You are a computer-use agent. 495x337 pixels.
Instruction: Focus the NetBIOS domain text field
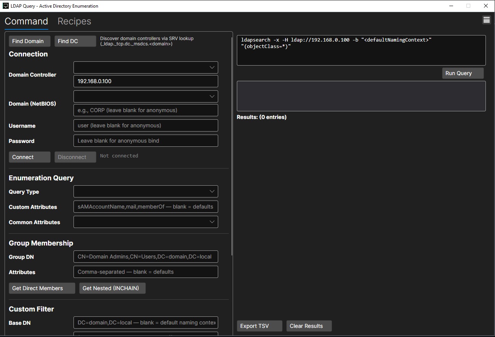[146, 110]
